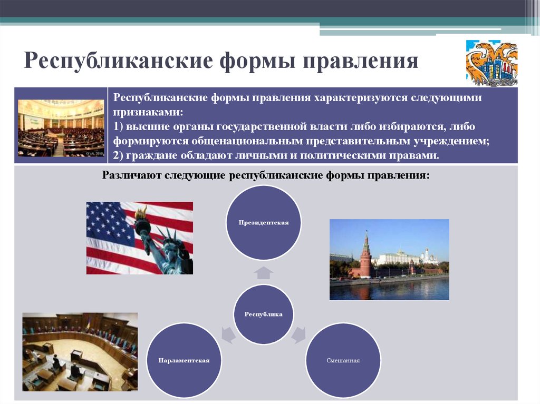Viewport: 540px width, 404px height.
Task: Click the word "признаками:" in the description
Action: [148, 112]
